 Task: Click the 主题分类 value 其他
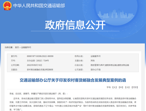coord(93,61)
